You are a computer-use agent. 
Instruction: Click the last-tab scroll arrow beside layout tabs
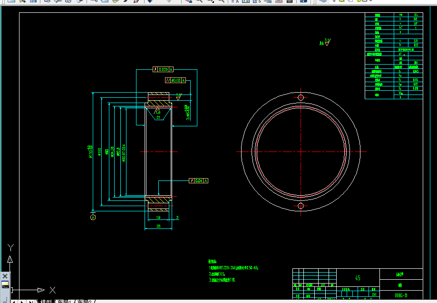31,301
